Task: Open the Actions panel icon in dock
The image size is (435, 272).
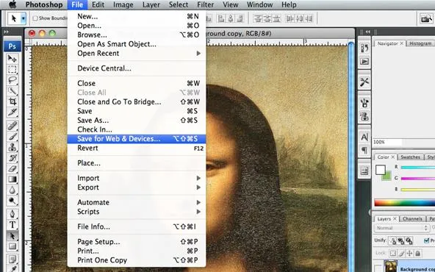Action: [x=364, y=61]
